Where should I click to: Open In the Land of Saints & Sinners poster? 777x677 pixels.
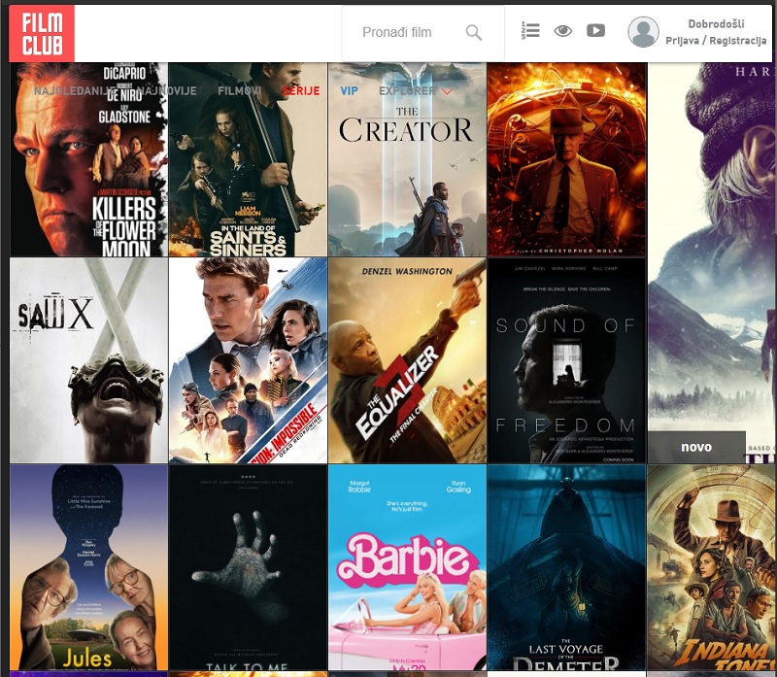(248, 159)
